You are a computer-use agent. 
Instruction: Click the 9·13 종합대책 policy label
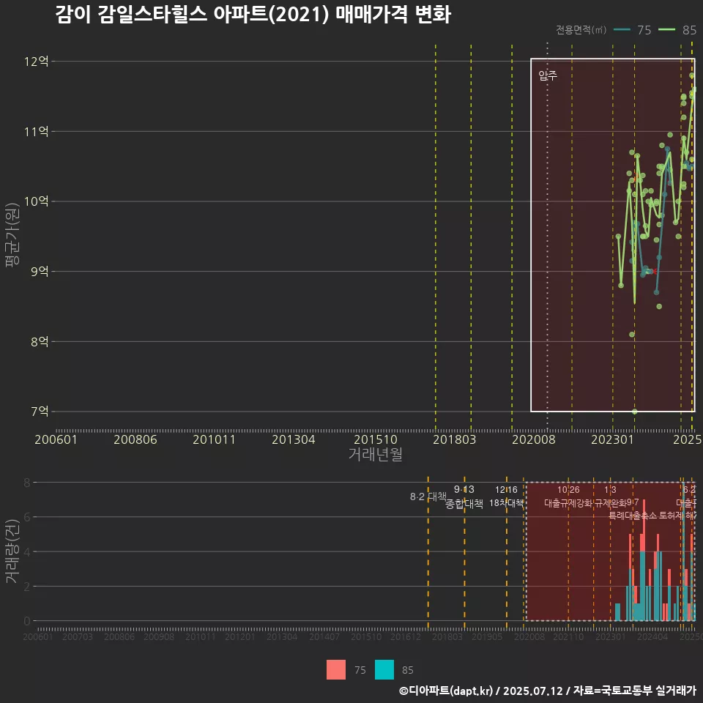[464, 496]
